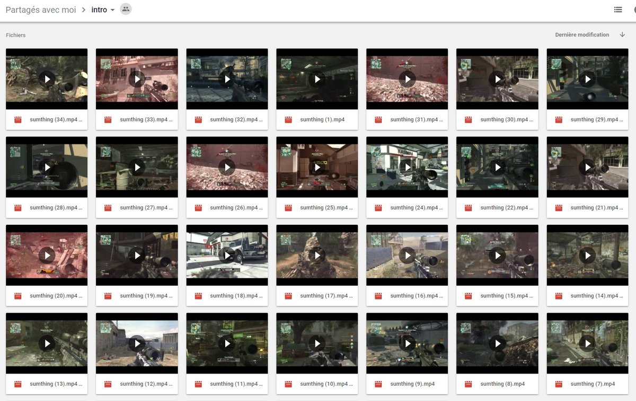
Task: Click the video icon of sumthing (16).mp4
Action: click(378, 296)
